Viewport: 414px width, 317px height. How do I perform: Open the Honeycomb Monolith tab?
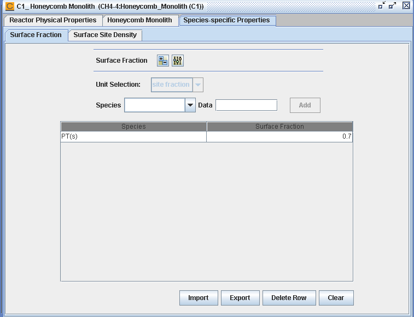tap(139, 20)
